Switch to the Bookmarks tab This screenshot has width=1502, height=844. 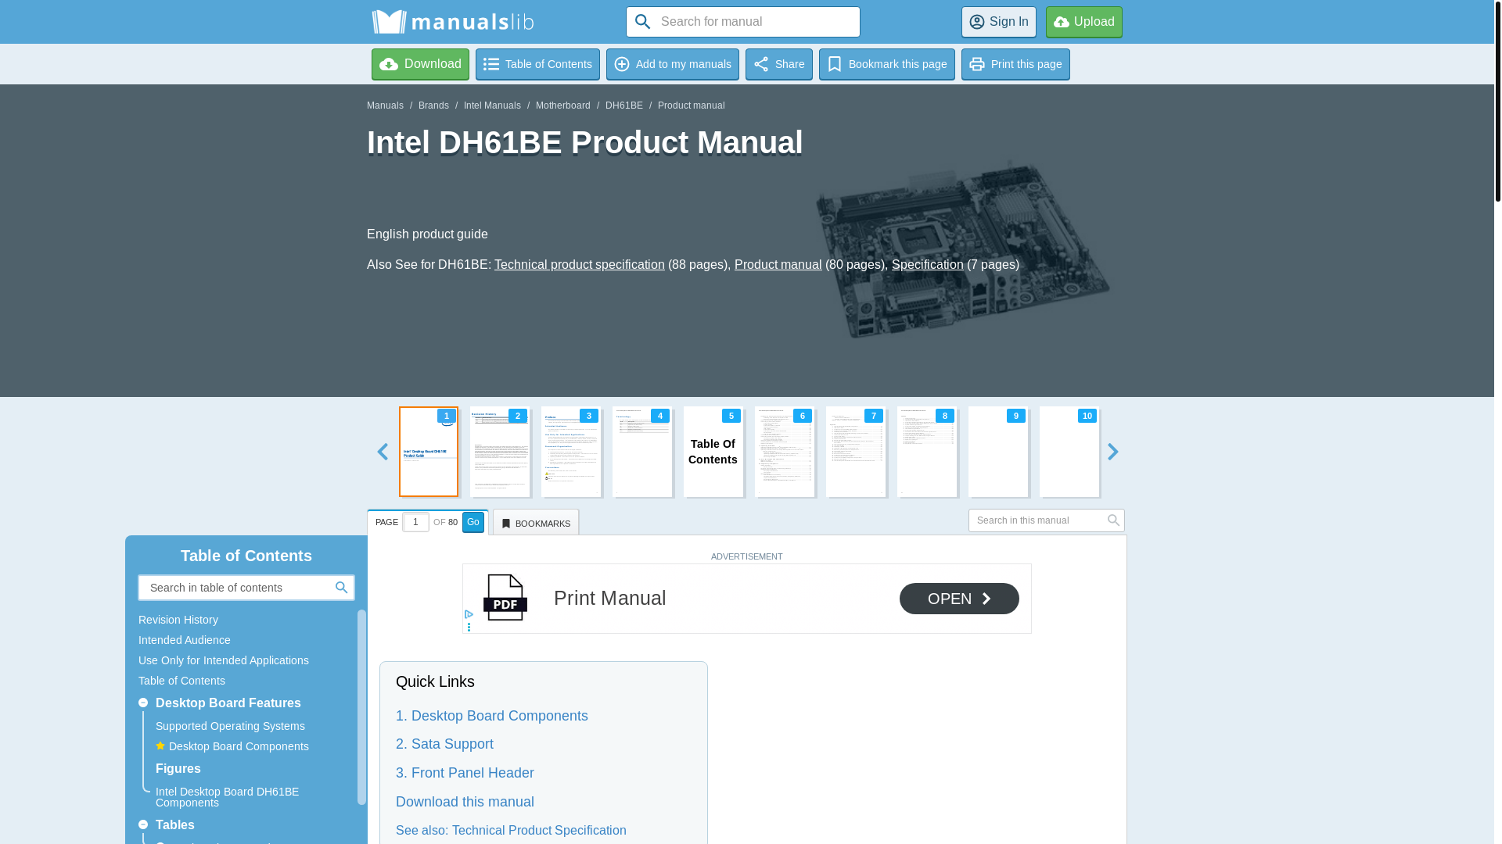(x=536, y=523)
